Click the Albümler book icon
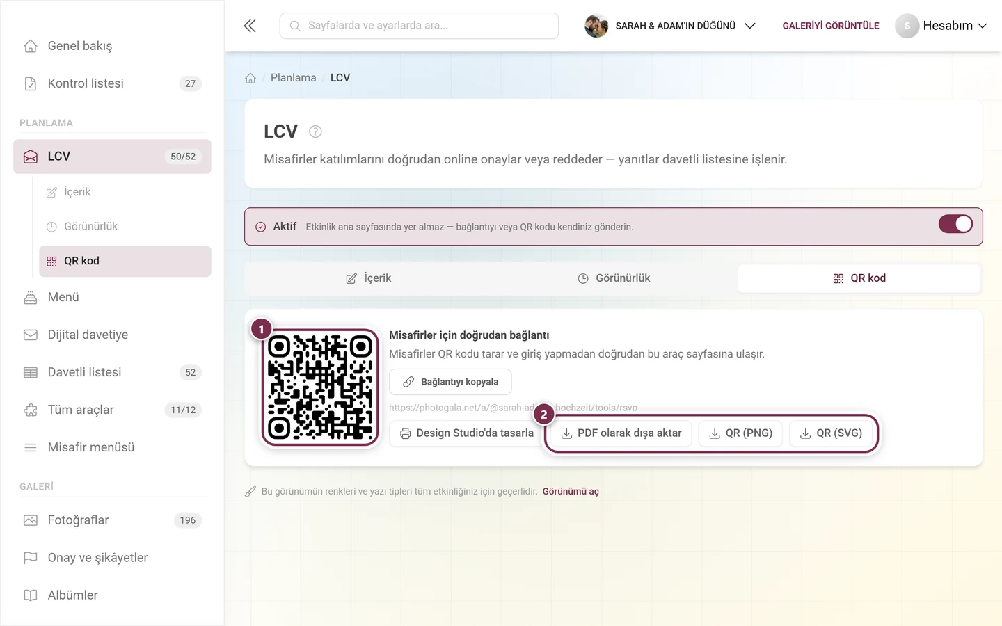 coord(31,595)
